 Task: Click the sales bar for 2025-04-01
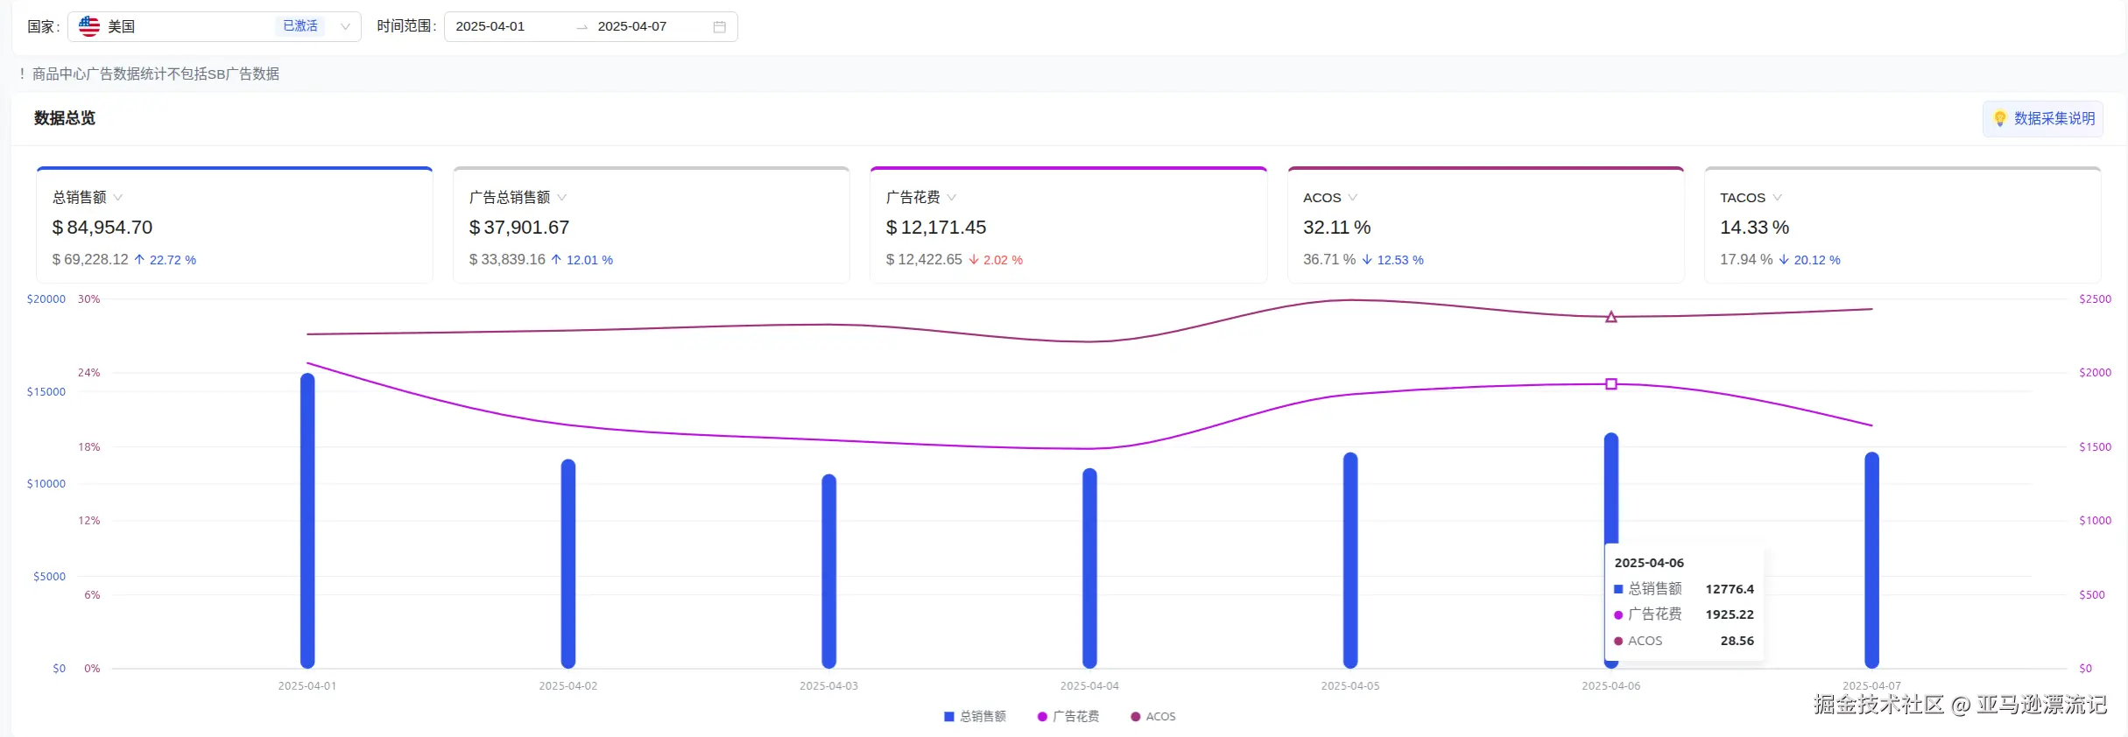tap(307, 521)
